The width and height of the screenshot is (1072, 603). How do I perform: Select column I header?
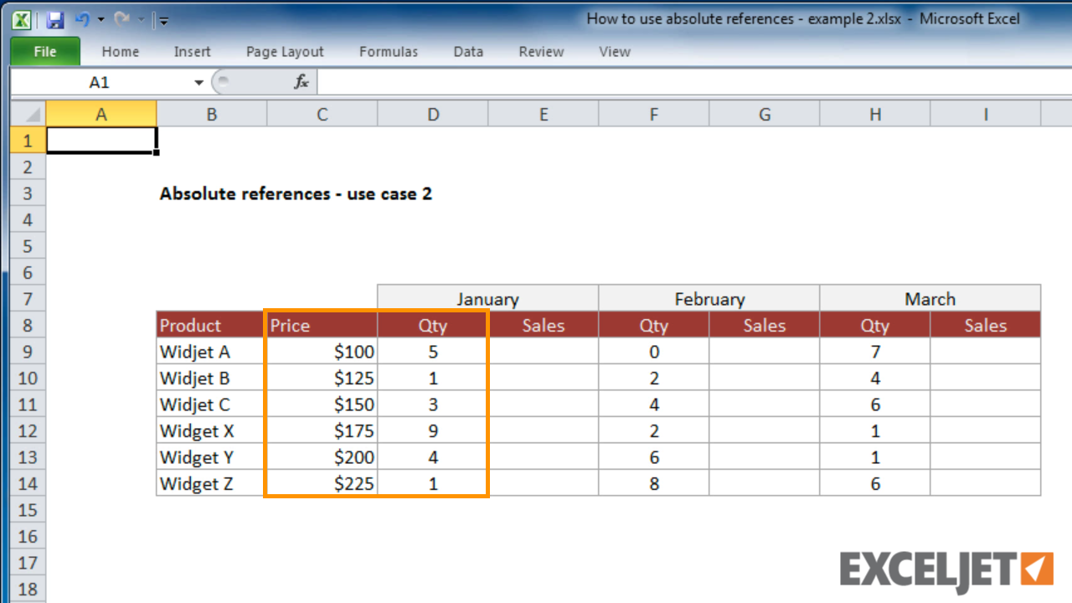point(986,114)
